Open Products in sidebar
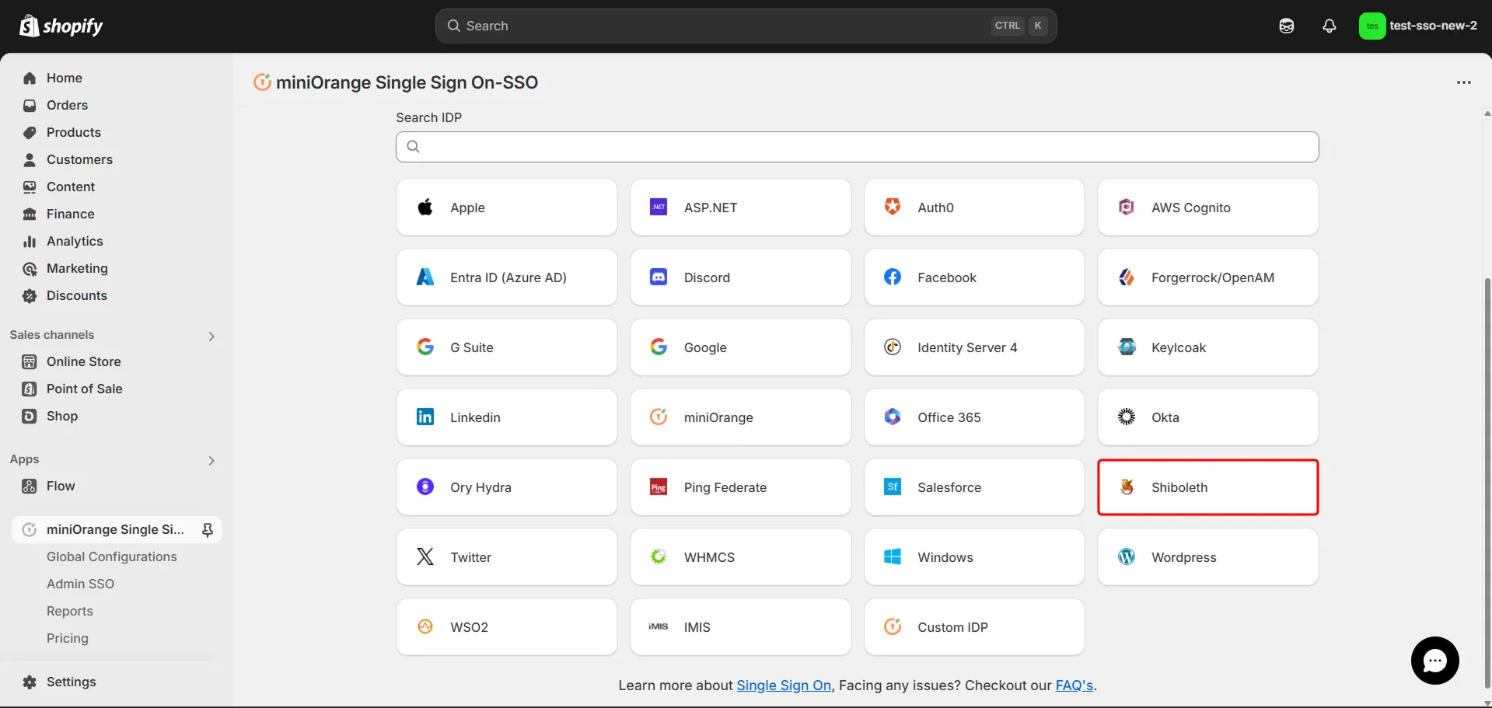Viewport: 1492px width, 708px height. 74,132
